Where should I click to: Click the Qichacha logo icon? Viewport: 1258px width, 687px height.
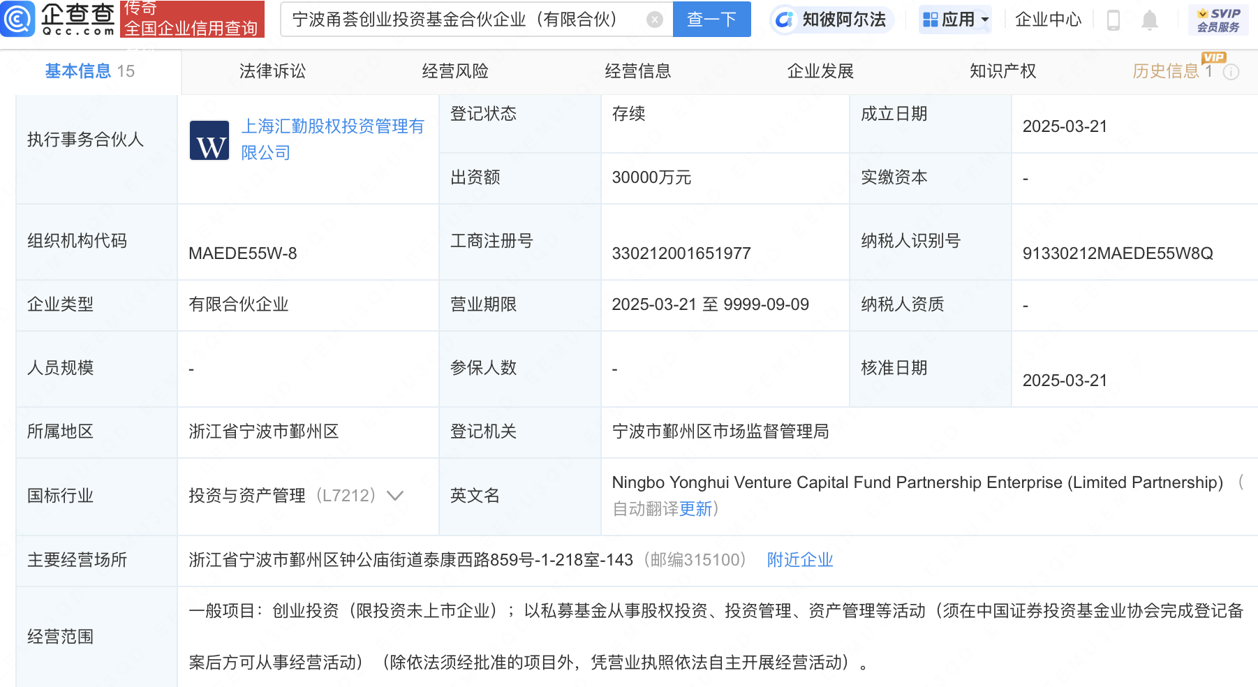point(17,19)
